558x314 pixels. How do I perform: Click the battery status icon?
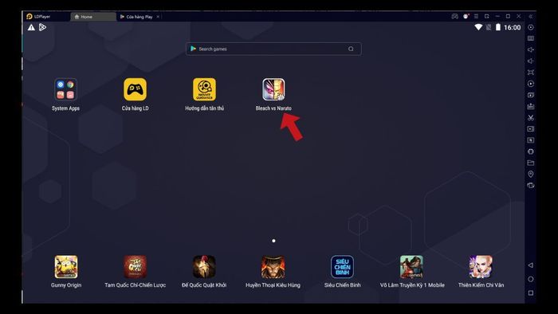[x=498, y=27]
